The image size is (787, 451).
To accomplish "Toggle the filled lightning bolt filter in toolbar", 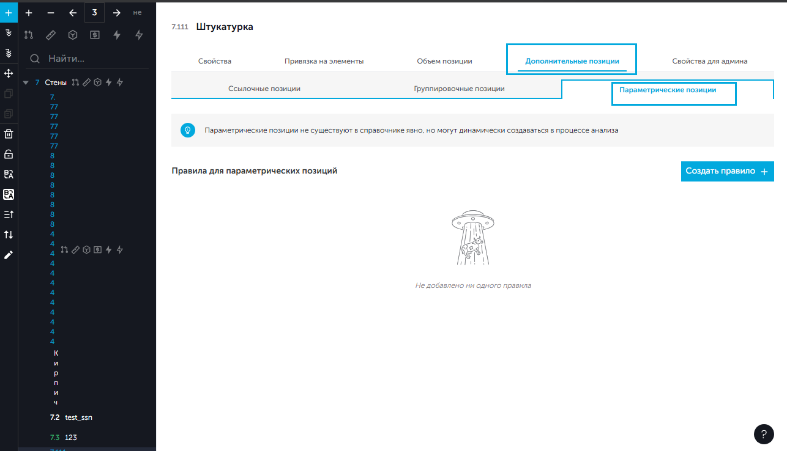I will (117, 35).
